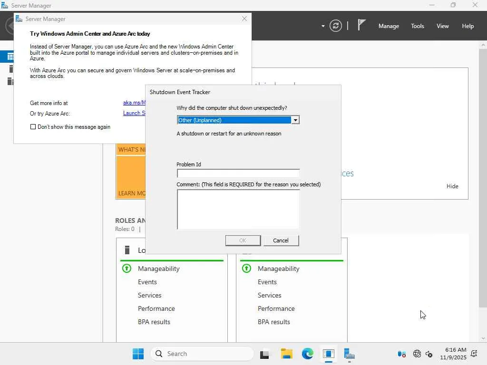This screenshot has width=487, height=365.
Task: Click the Local Server tile header icon
Action: (x=127, y=250)
